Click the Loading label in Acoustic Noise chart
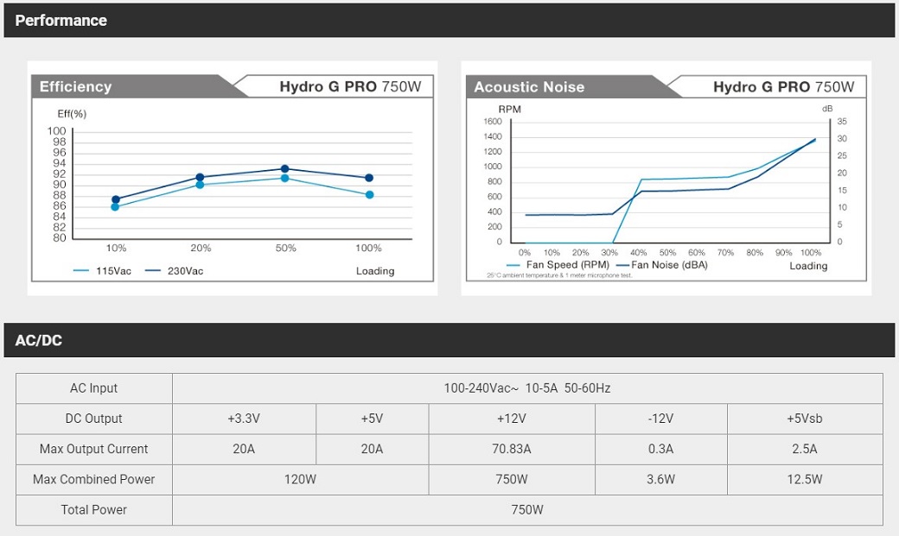Viewport: 899px width, 536px height. tap(808, 266)
